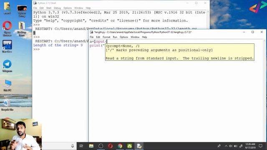
Task: Close the length.py editor window
Action: click(262, 32)
